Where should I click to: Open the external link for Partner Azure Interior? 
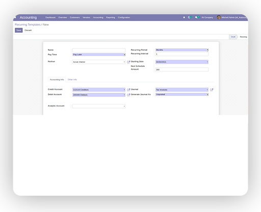coord(128,62)
